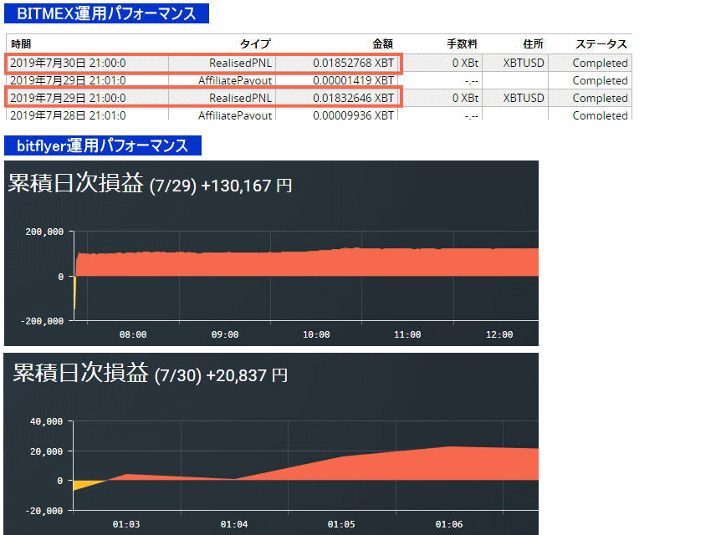Click the 01:05 time axis label
The image size is (721, 535).
click(x=340, y=524)
